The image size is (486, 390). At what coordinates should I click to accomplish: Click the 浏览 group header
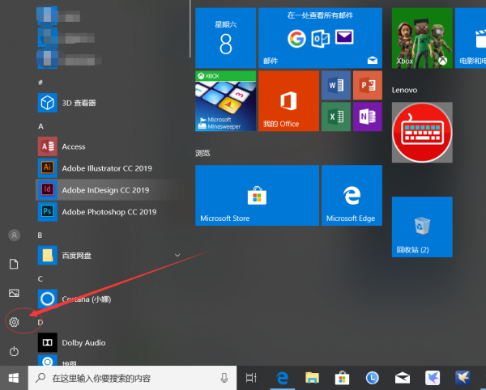pos(202,153)
